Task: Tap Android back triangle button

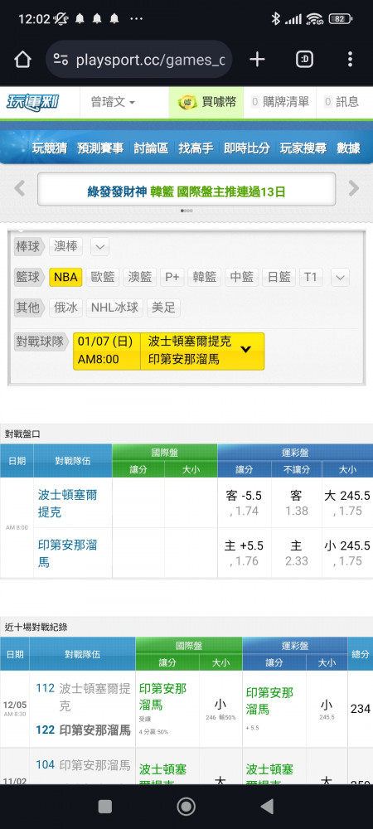Action: tap(268, 807)
